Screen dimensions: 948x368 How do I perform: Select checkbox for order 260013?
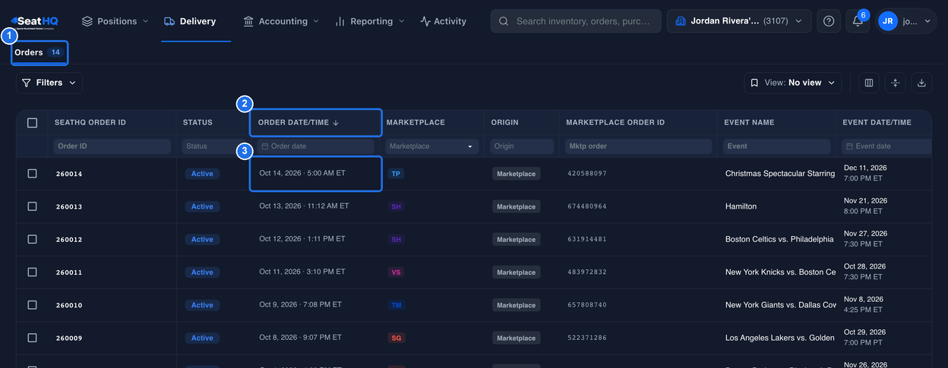[x=32, y=206]
